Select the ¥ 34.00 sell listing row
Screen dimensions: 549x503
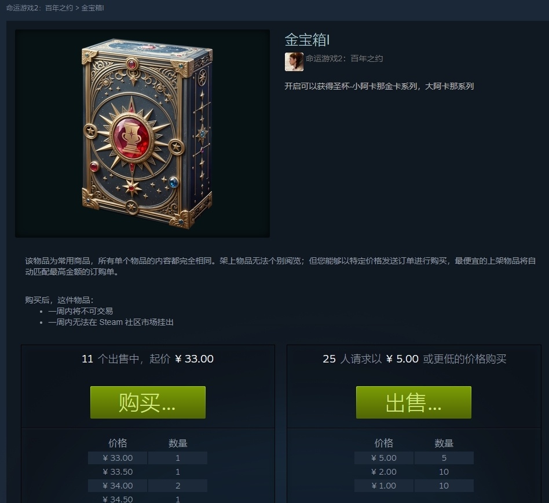coord(148,486)
